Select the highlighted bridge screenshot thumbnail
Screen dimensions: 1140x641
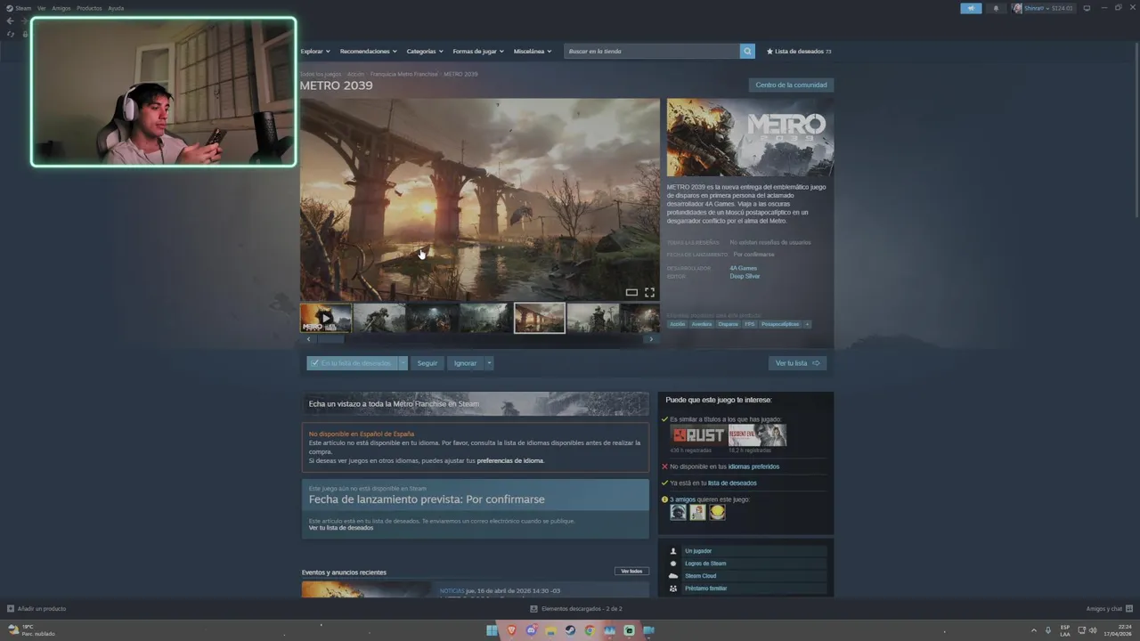(x=539, y=318)
